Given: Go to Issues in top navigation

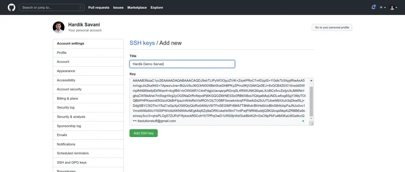Looking at the screenshot, I should coord(118,7).
